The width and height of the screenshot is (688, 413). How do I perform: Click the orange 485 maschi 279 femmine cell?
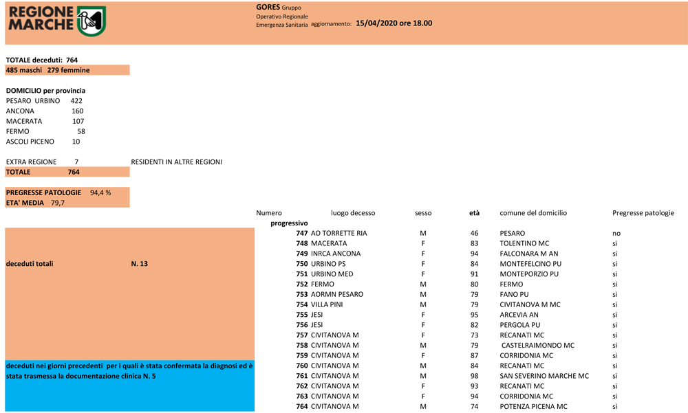tap(67, 70)
